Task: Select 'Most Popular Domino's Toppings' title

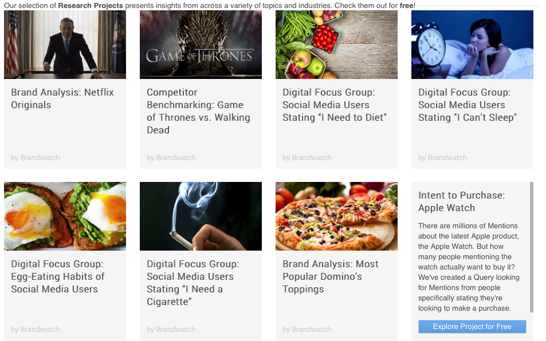Action: click(330, 276)
